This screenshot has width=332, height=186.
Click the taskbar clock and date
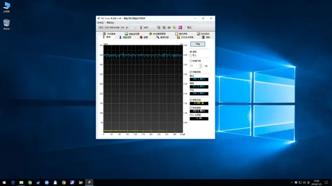(x=316, y=182)
